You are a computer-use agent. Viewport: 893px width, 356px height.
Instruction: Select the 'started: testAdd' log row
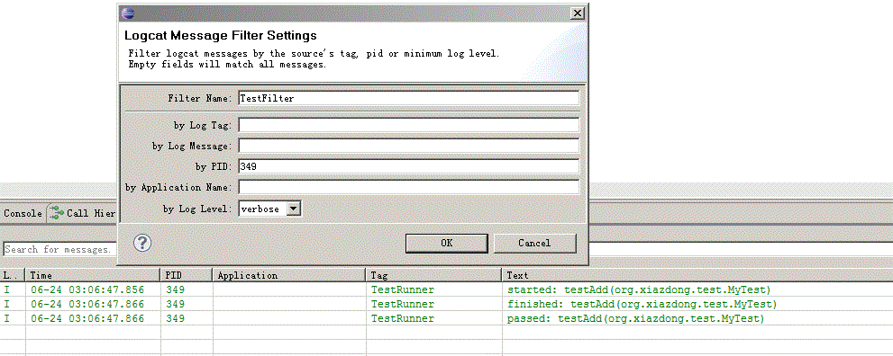pyautogui.click(x=447, y=289)
